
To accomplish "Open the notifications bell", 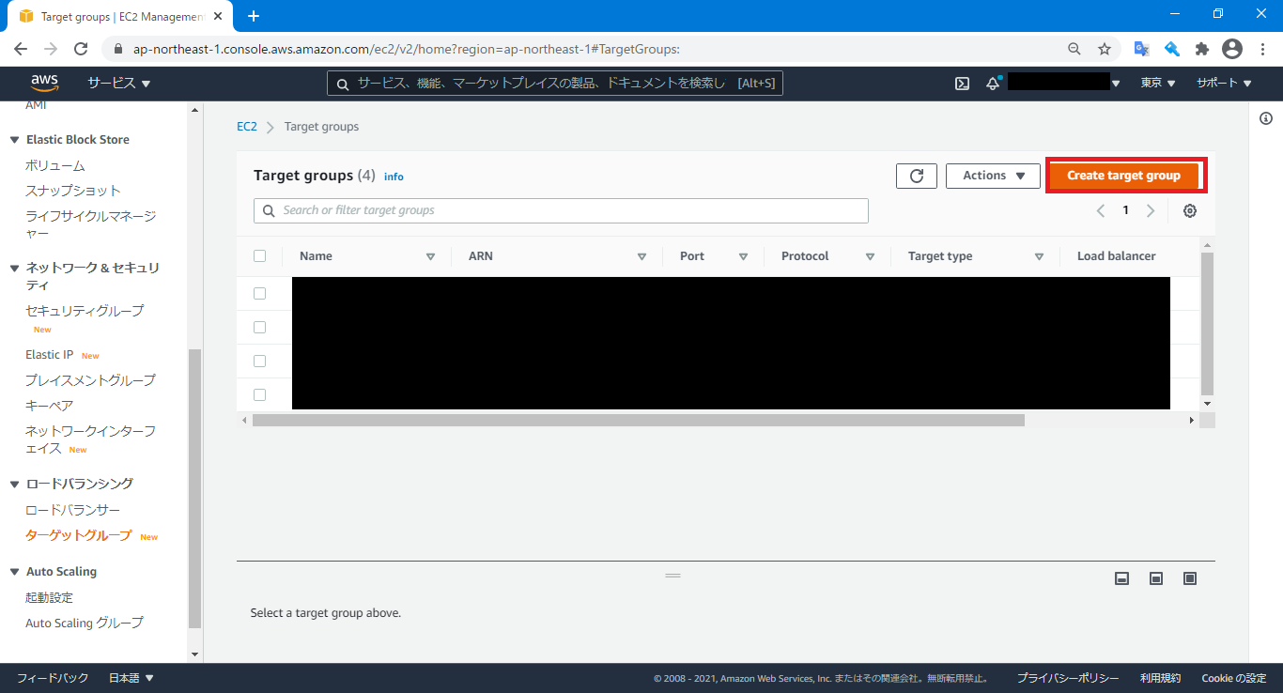I will tap(993, 84).
